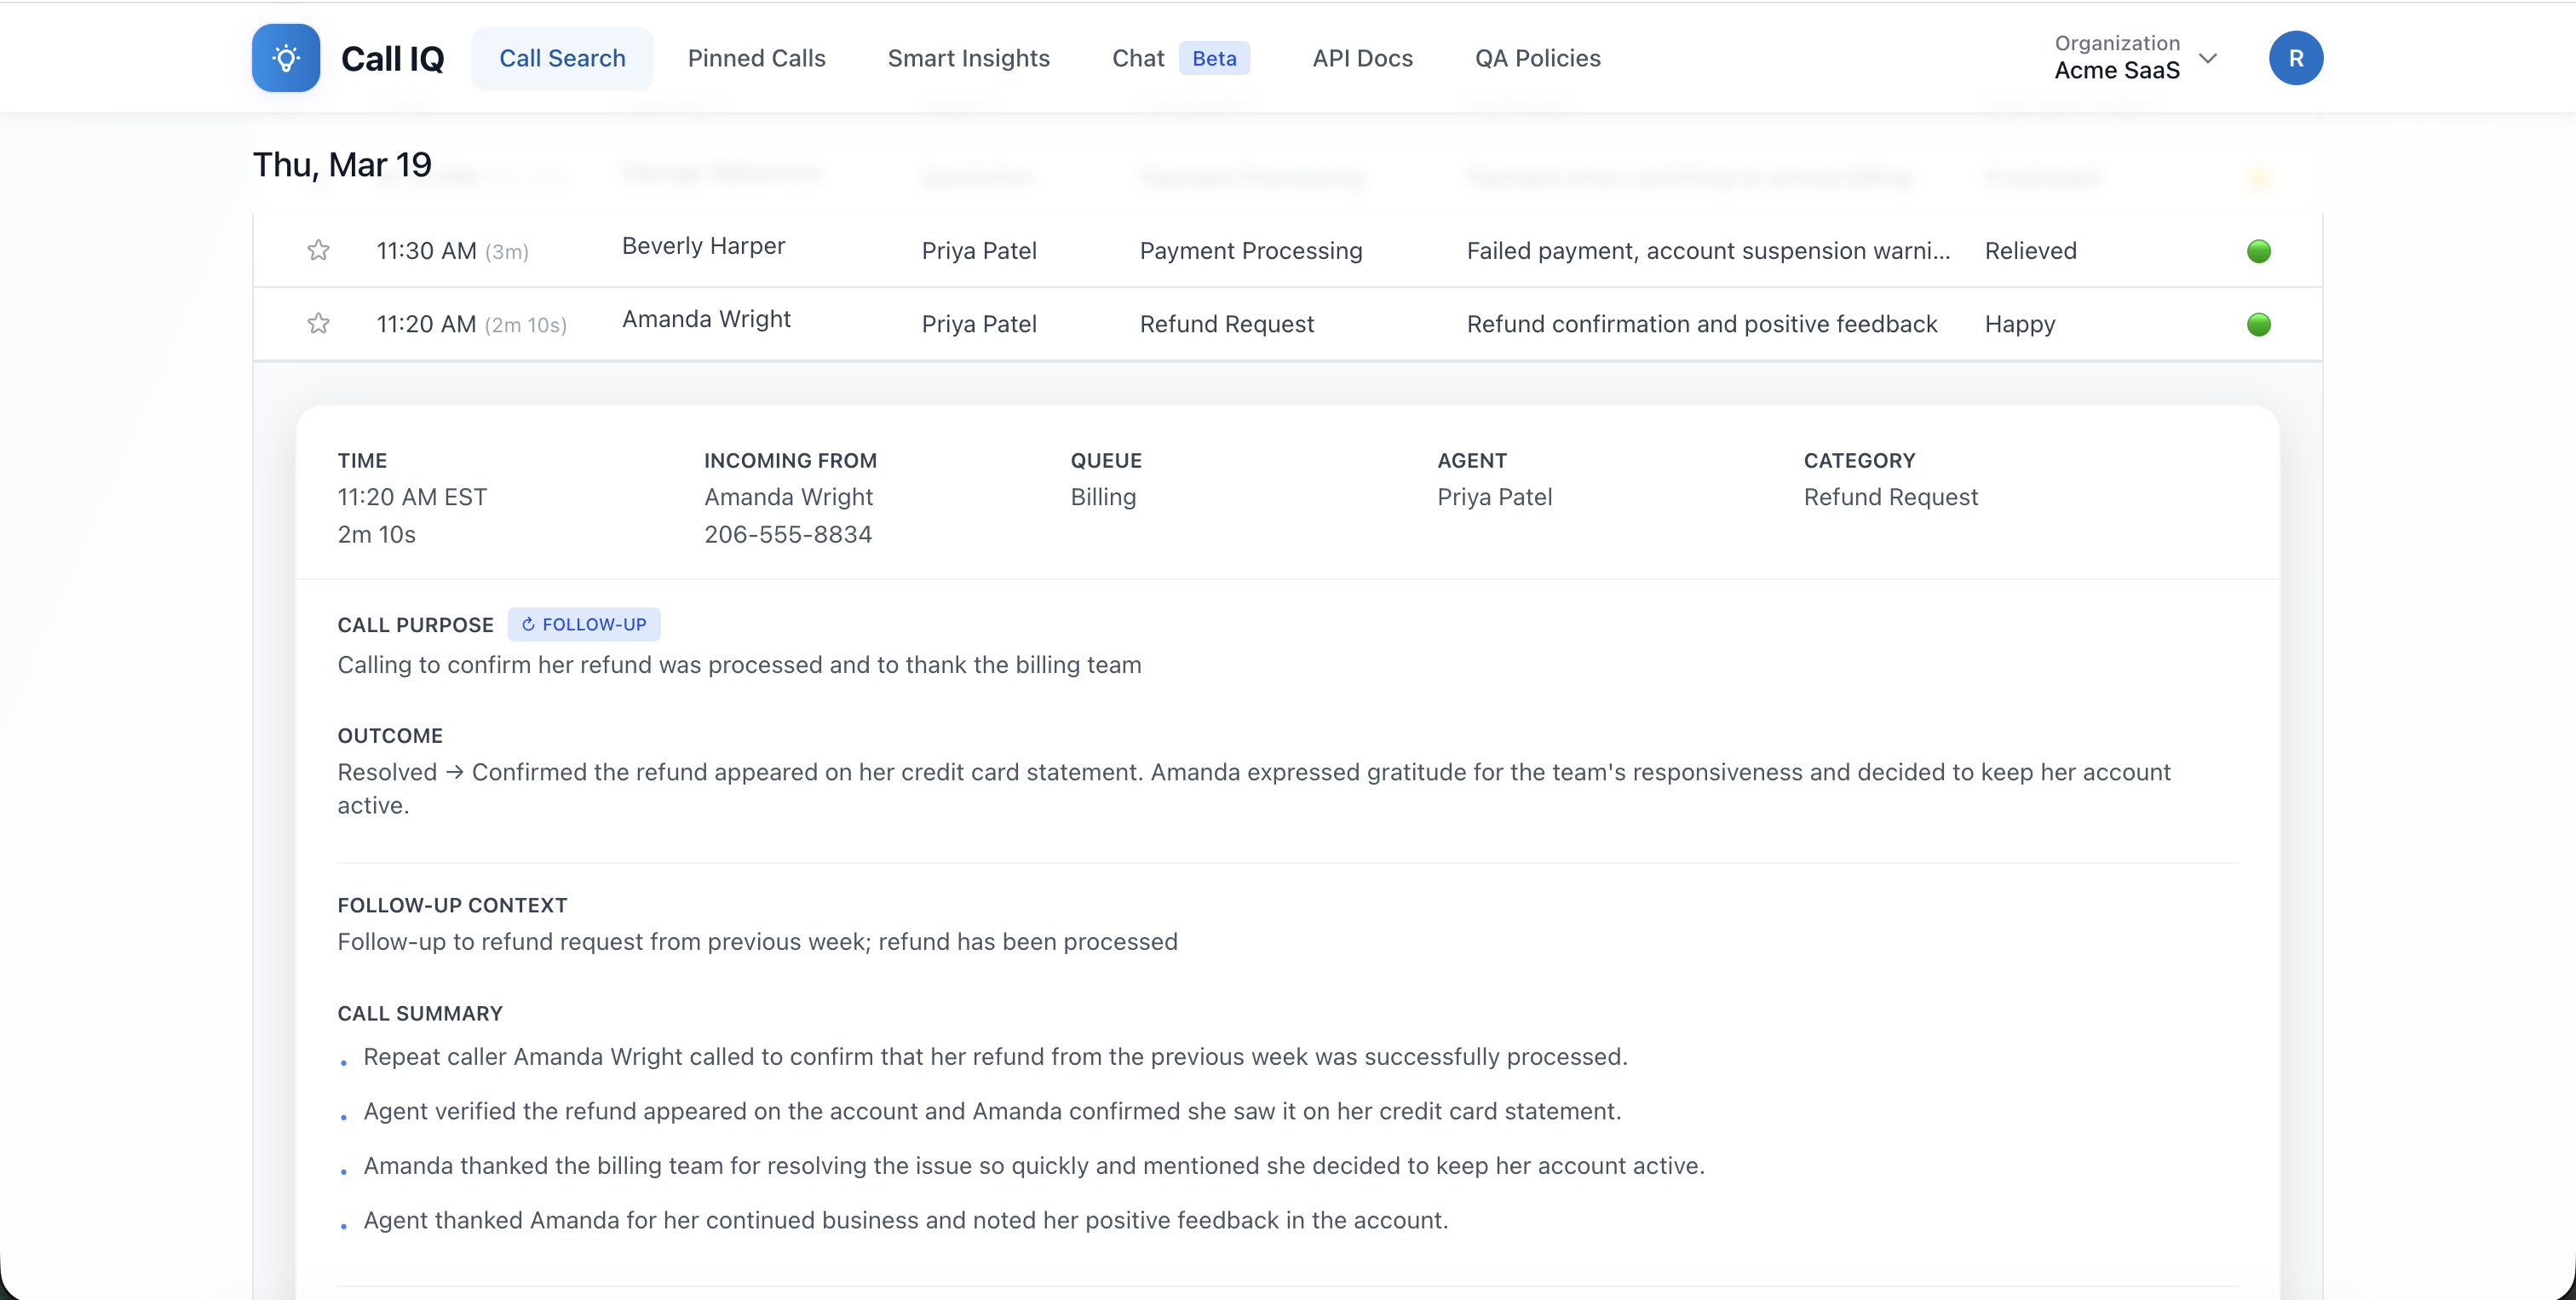2576x1300 pixels.
Task: Click the Beta badge next to Chat
Action: [1214, 58]
